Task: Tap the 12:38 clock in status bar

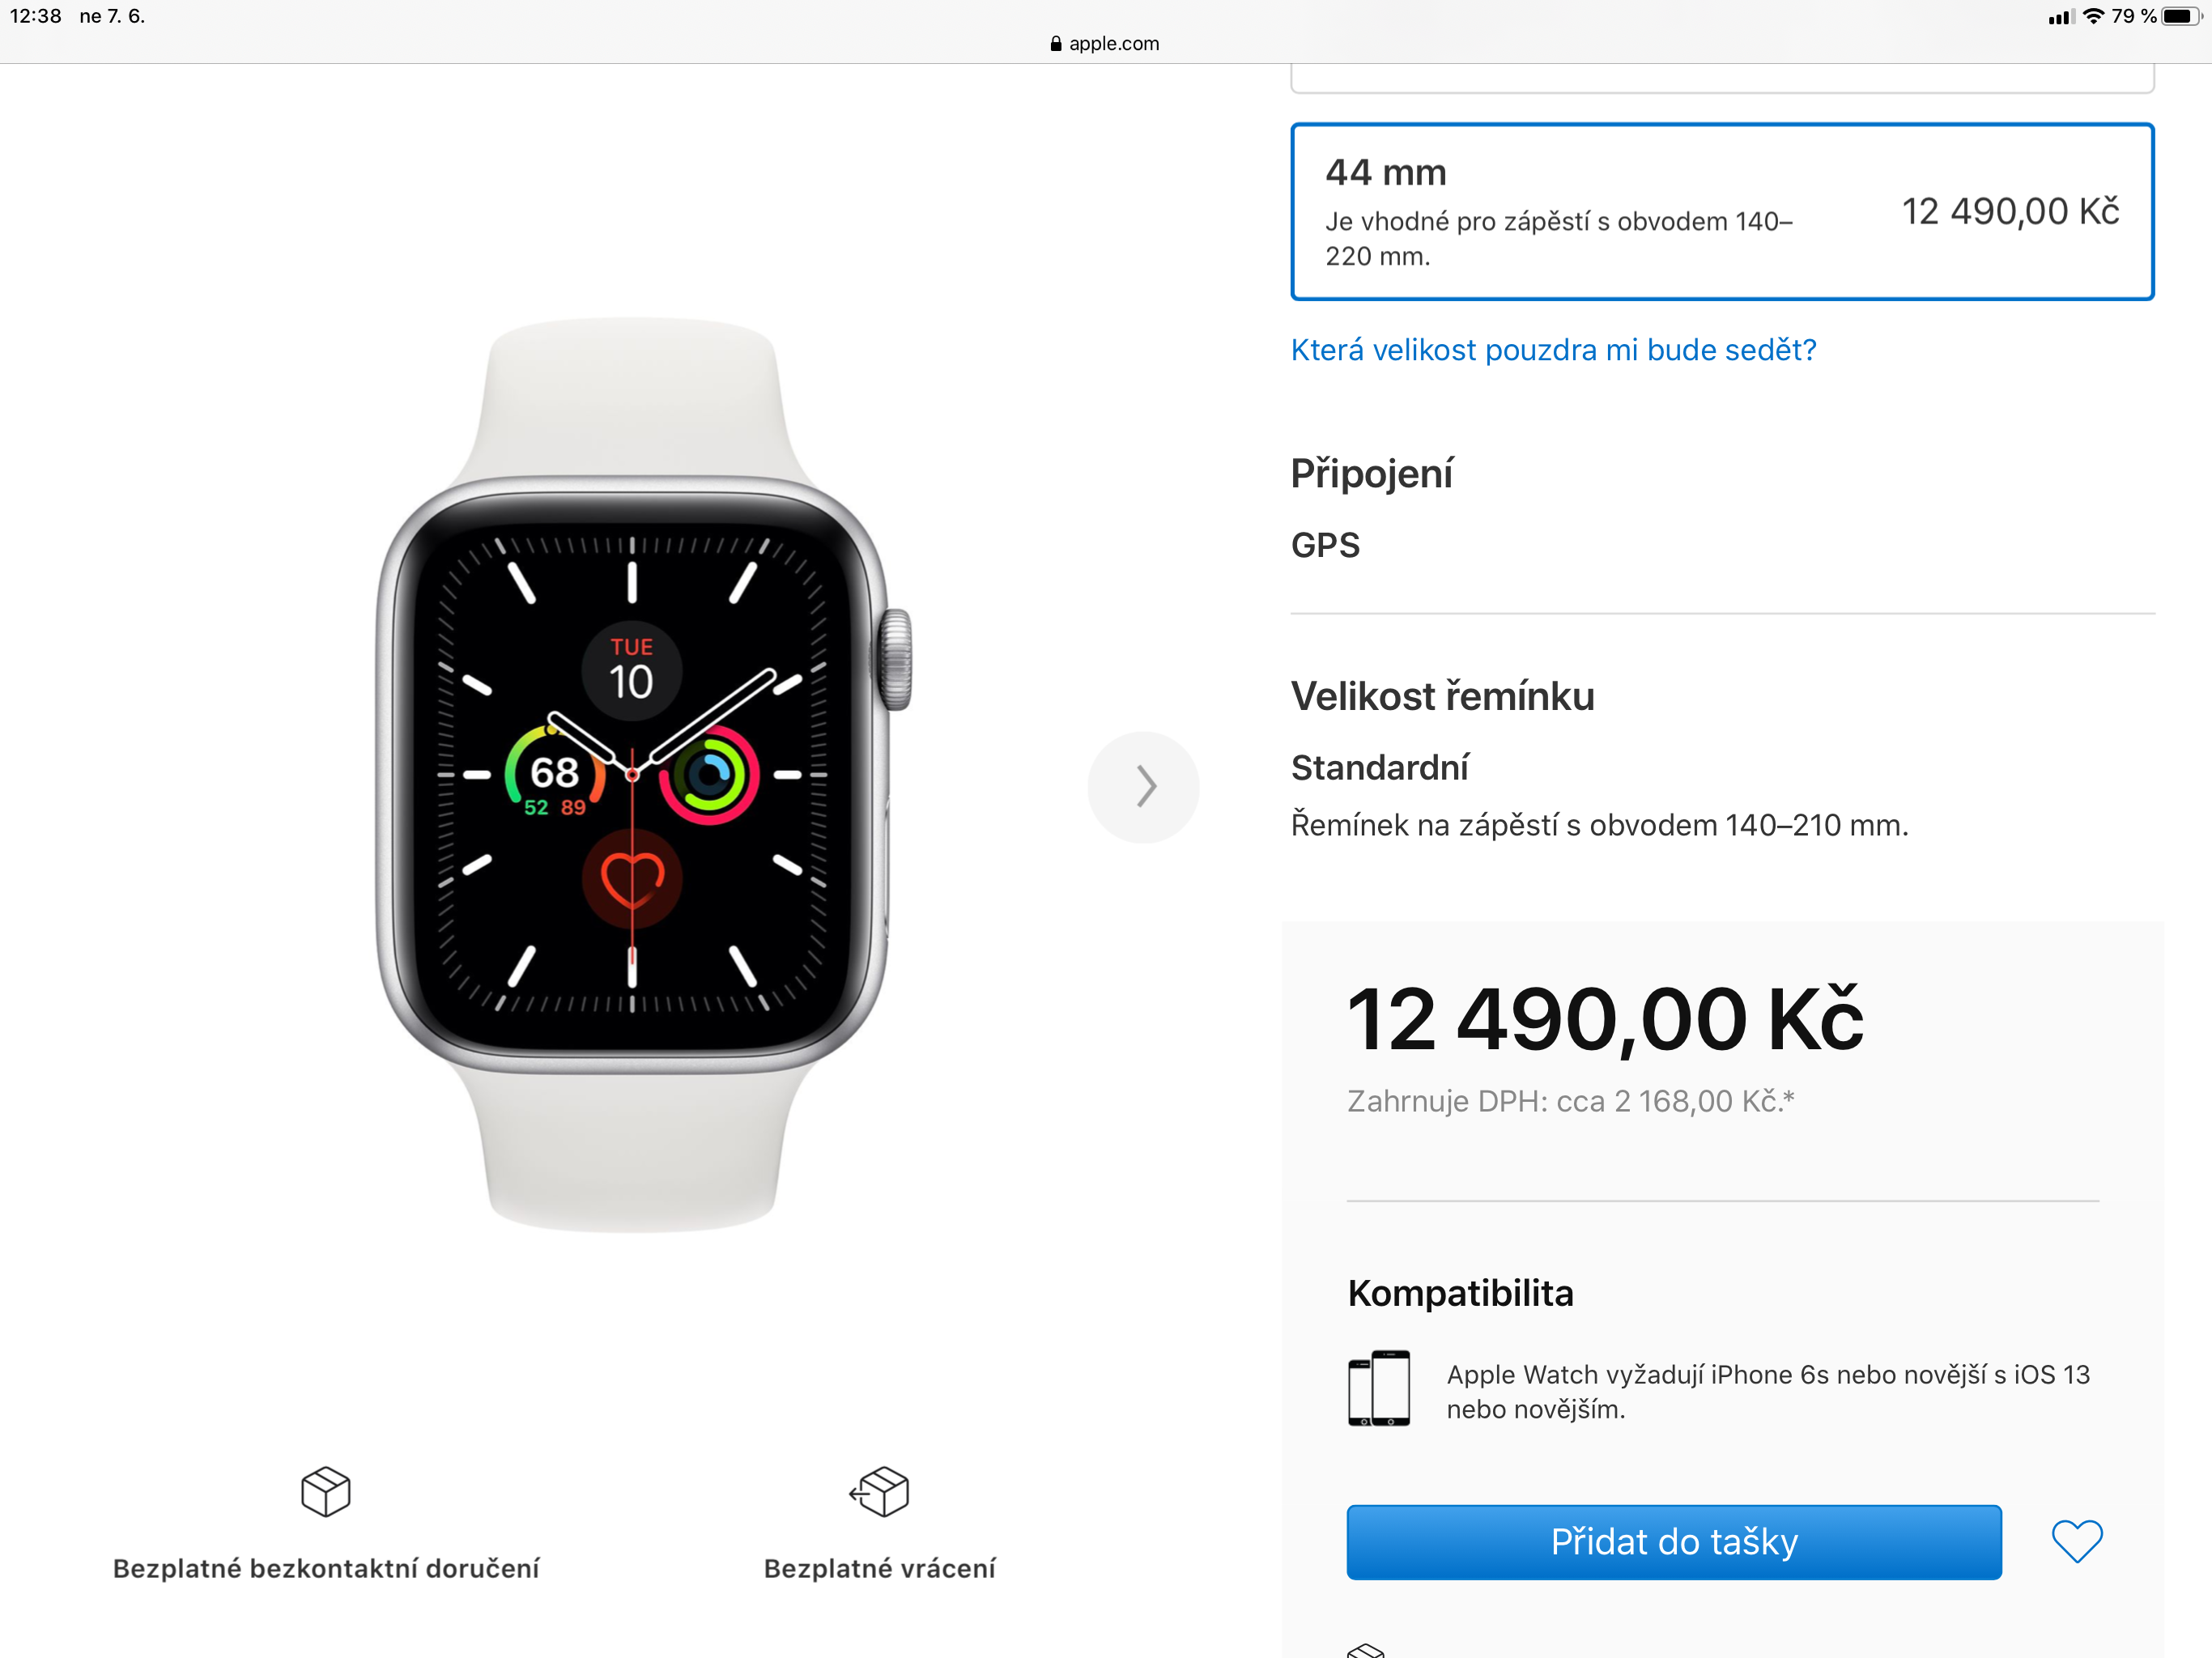Action: 35,16
